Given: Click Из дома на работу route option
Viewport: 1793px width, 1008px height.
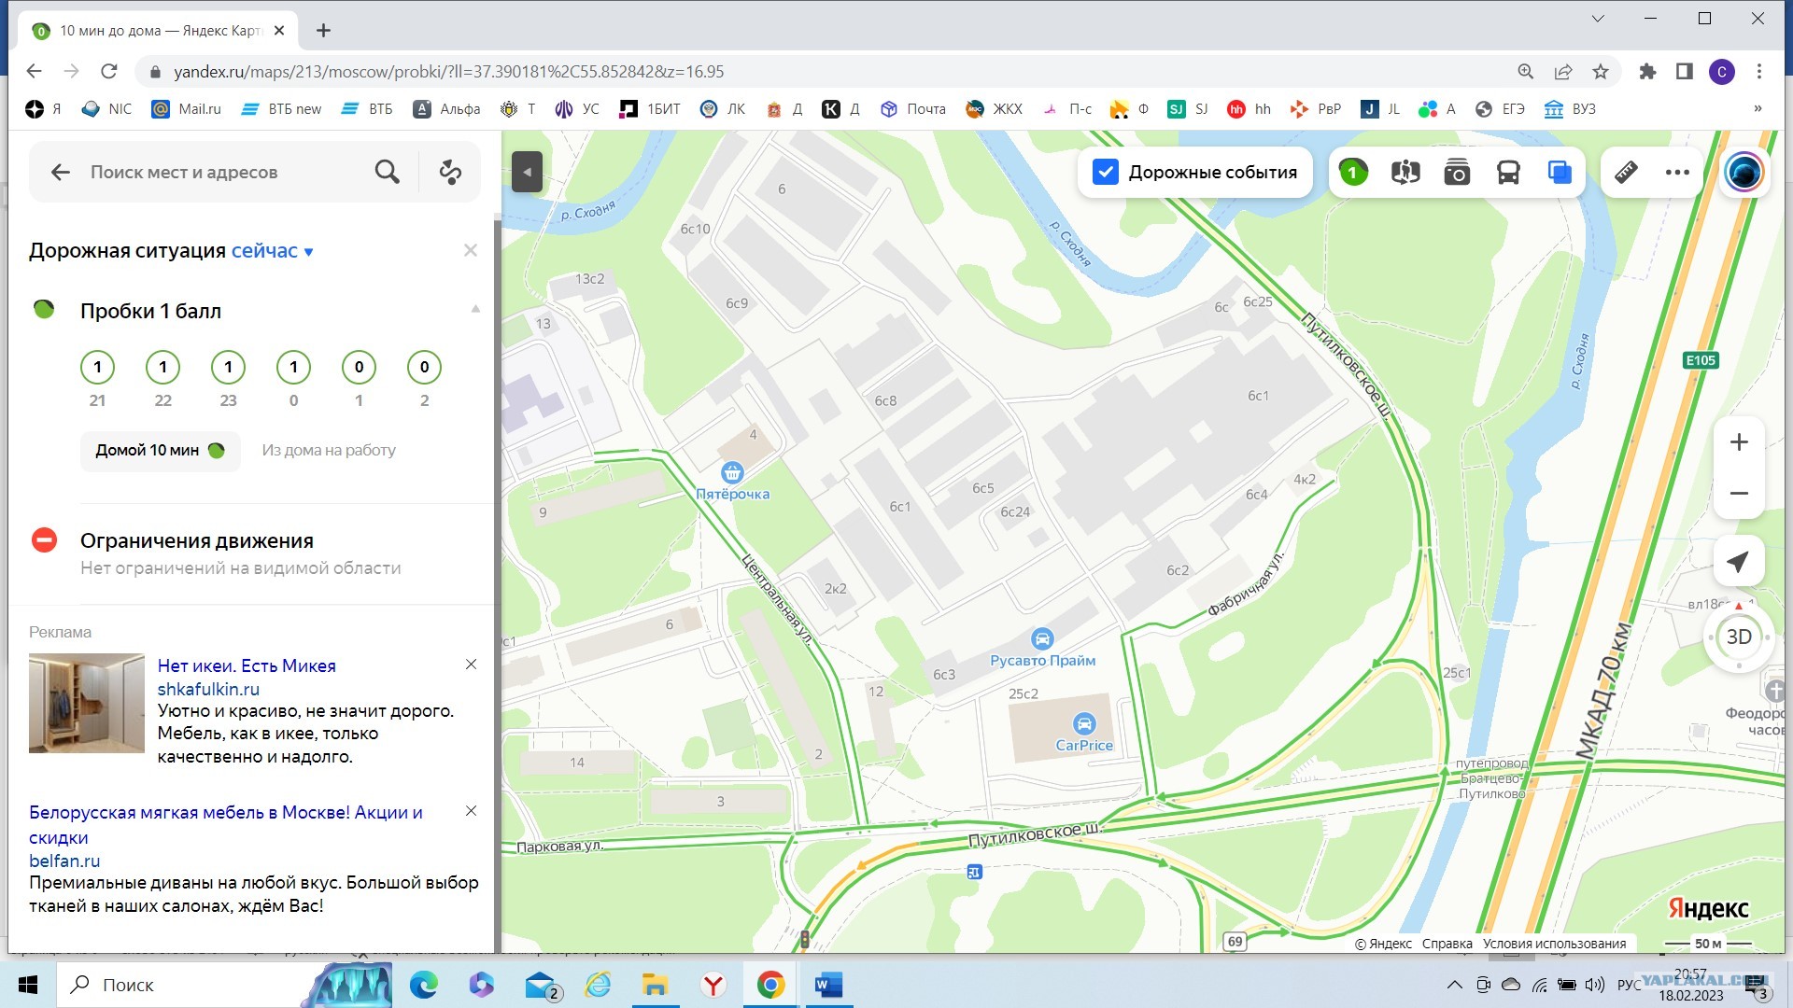Looking at the screenshot, I should 329,450.
